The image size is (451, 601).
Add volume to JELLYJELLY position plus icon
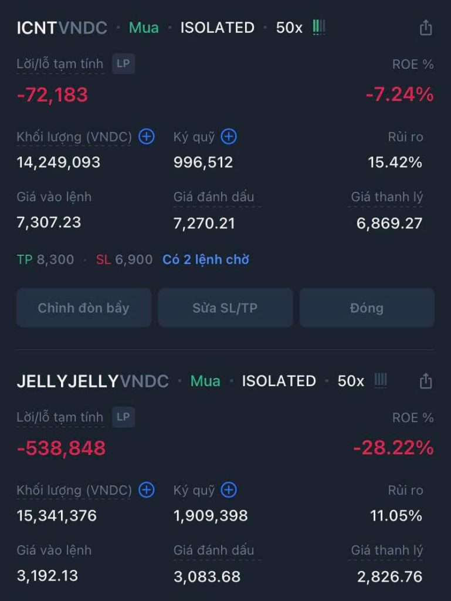147,490
